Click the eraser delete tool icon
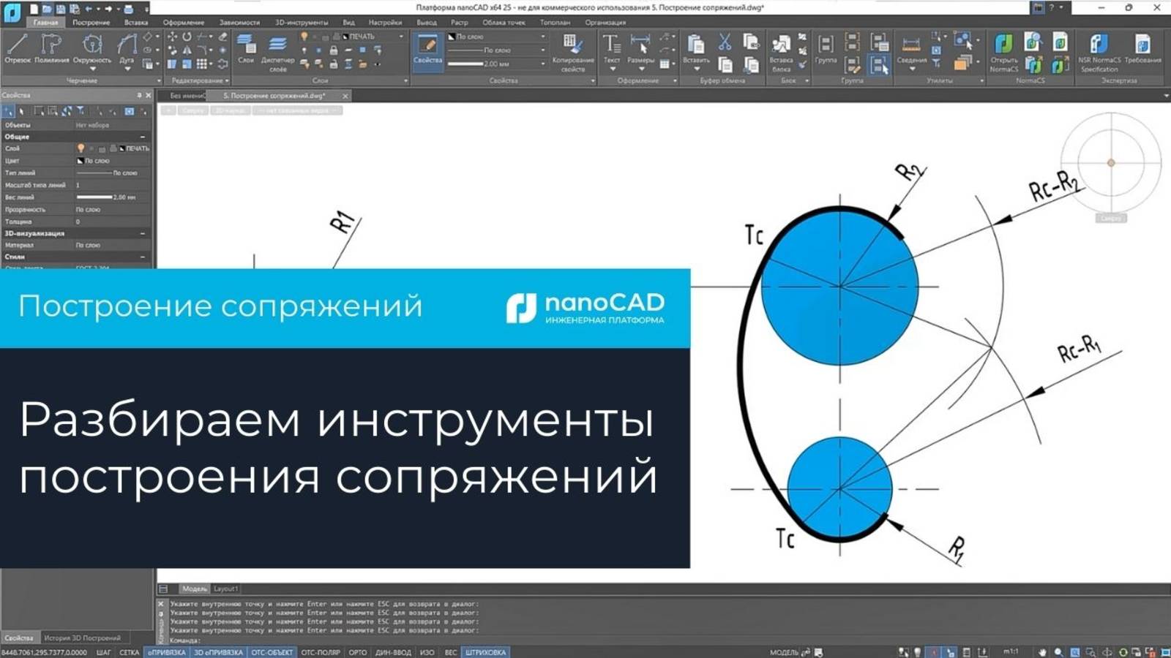The width and height of the screenshot is (1171, 658). click(x=223, y=36)
